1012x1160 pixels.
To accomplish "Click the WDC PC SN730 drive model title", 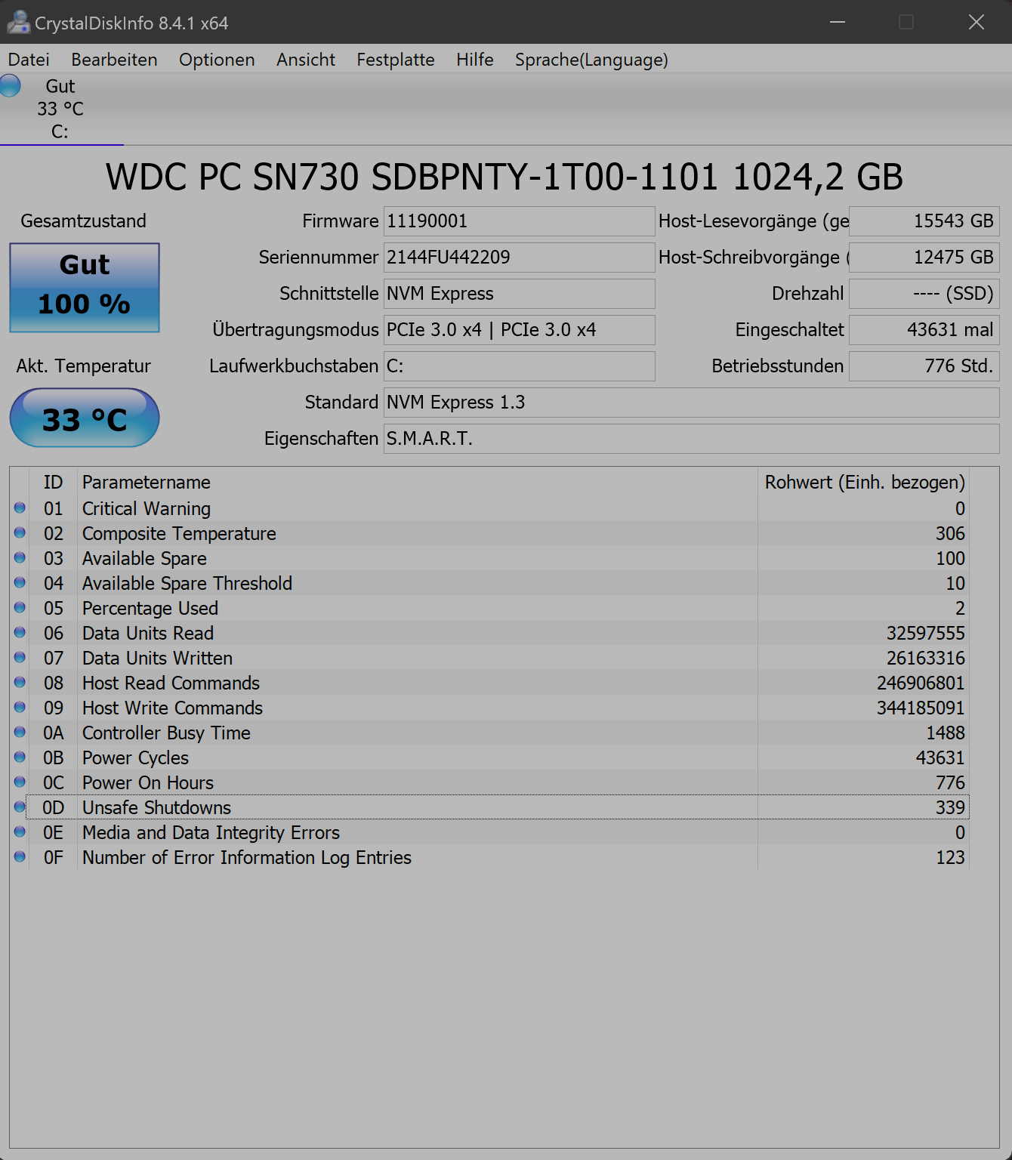I will coord(504,177).
